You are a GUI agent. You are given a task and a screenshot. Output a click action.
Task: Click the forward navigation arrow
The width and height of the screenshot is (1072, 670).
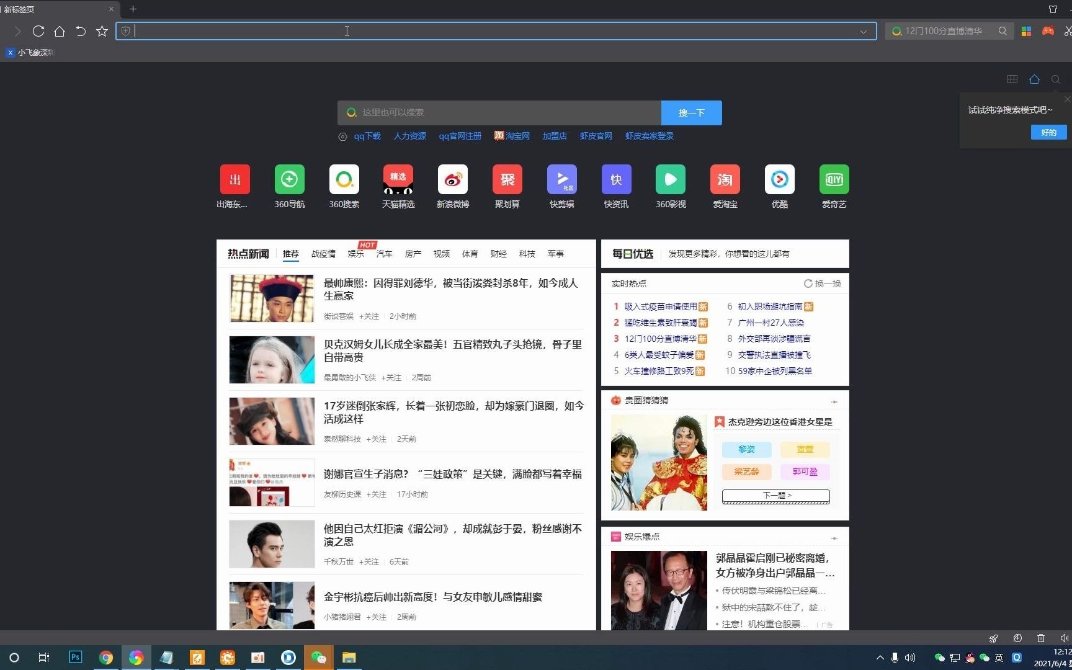[x=17, y=31]
